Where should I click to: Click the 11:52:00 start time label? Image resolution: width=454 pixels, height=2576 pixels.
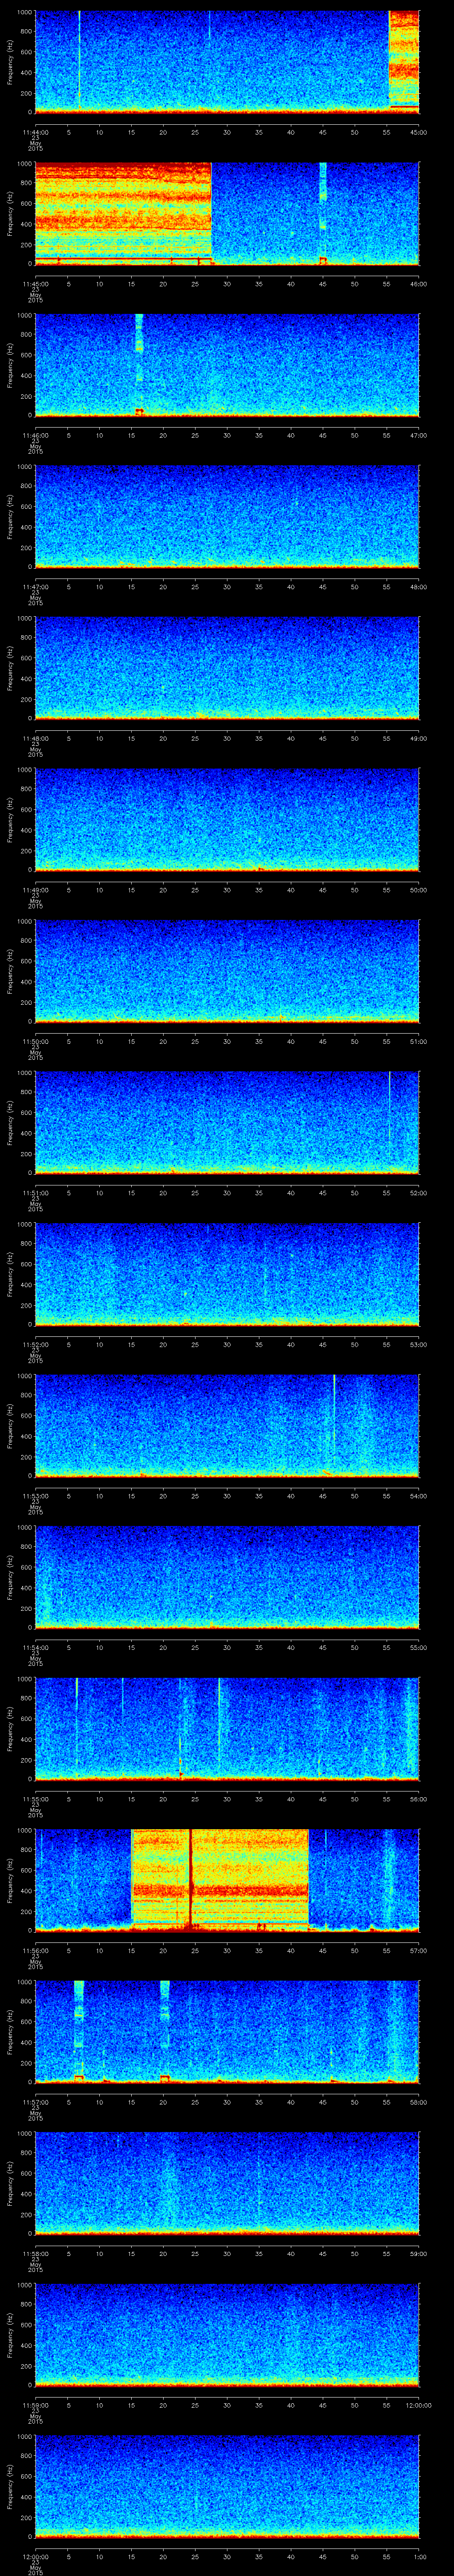(x=36, y=1344)
